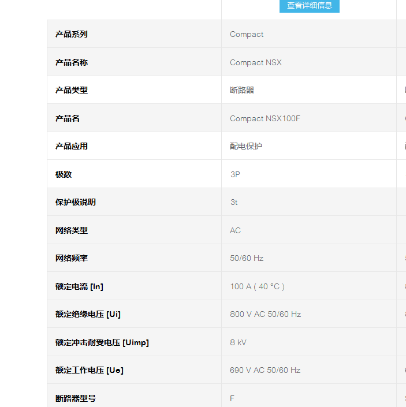Click the 800 V AC 50/60 Hz value
Viewport: 406px width, 407px height.
pyautogui.click(x=265, y=314)
